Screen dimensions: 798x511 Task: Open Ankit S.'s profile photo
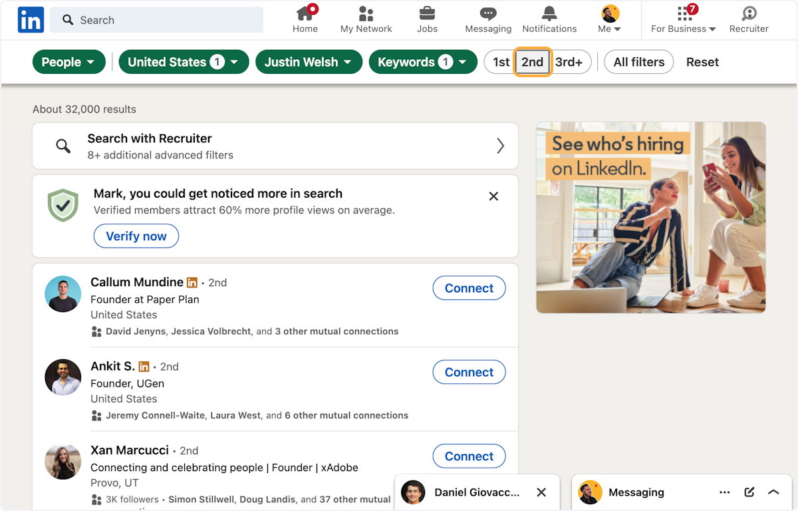coord(63,378)
